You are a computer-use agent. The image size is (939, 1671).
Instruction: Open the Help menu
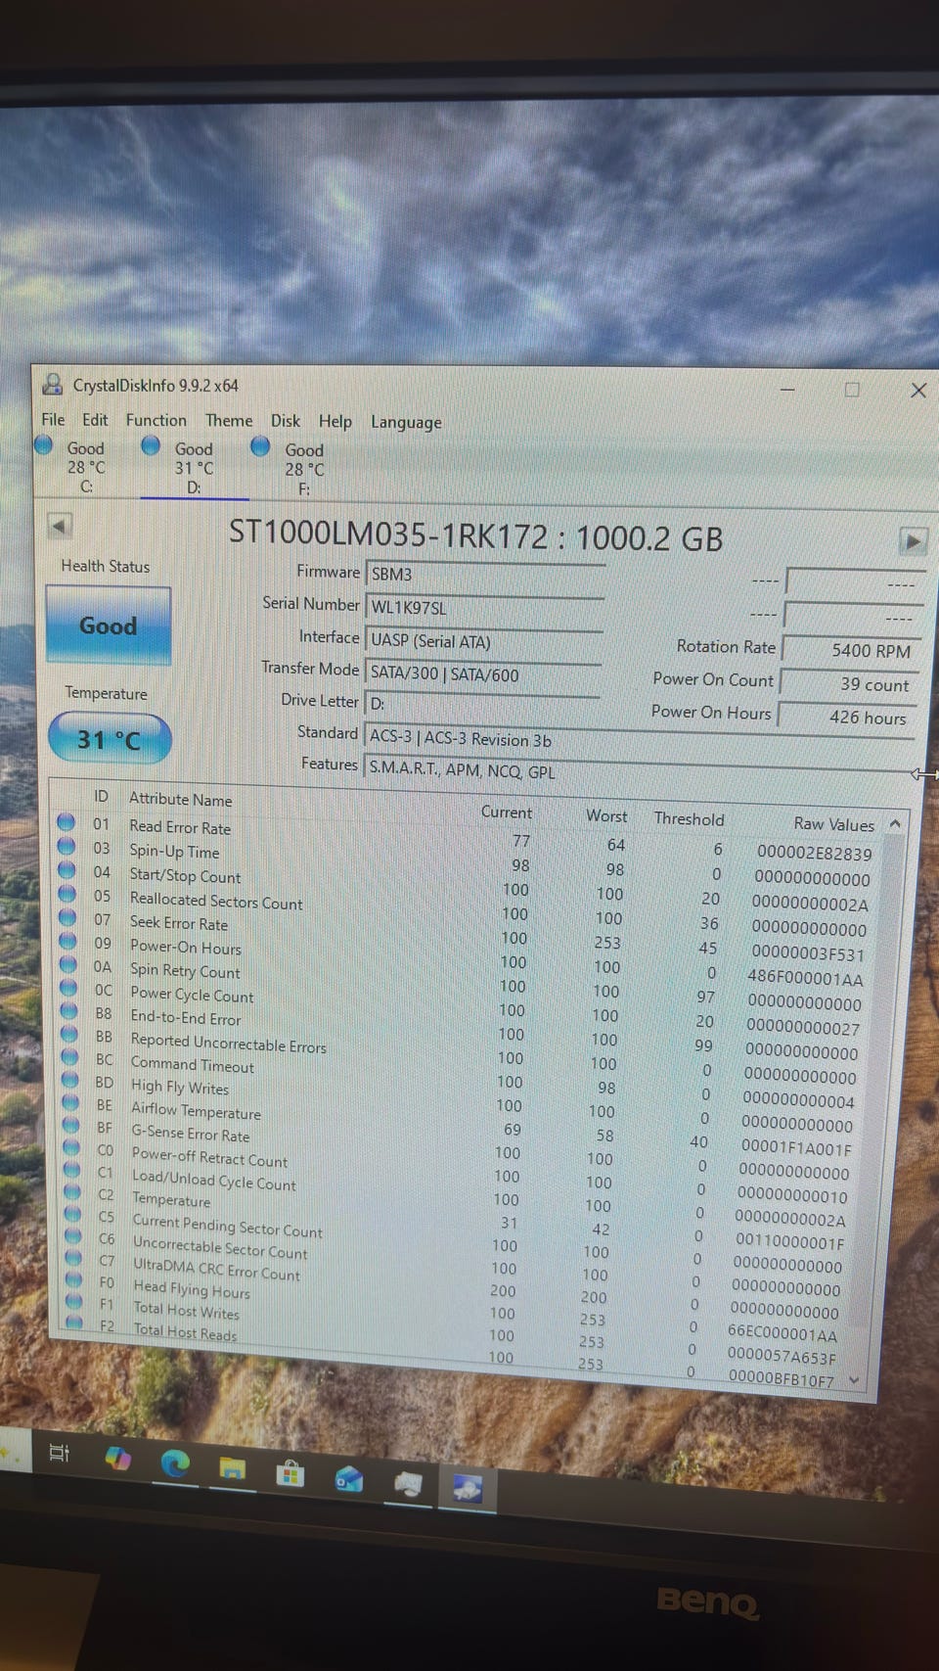tap(335, 421)
